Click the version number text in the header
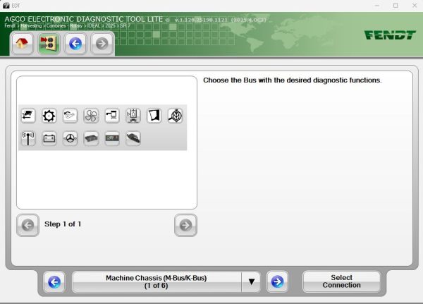 221,20
